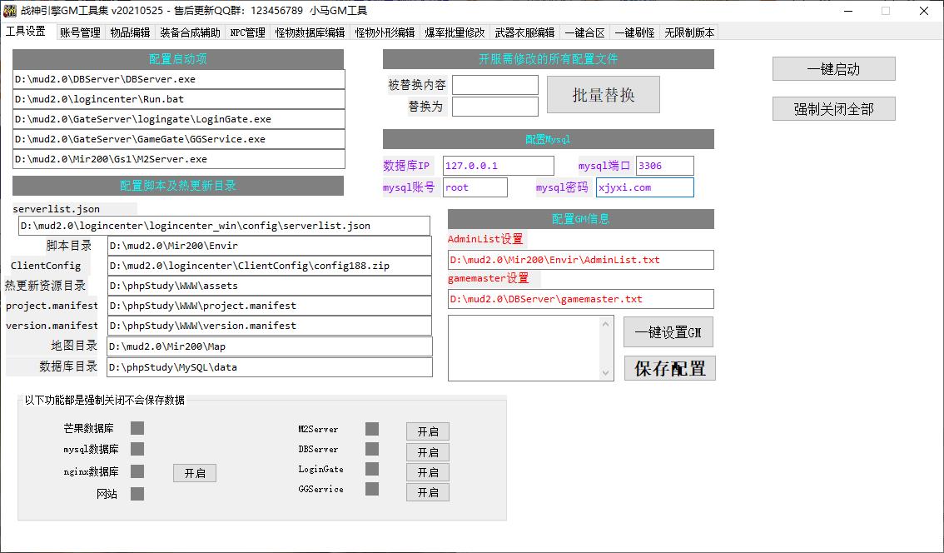
Task: Click the app icon in the title bar
Action: [x=10, y=11]
